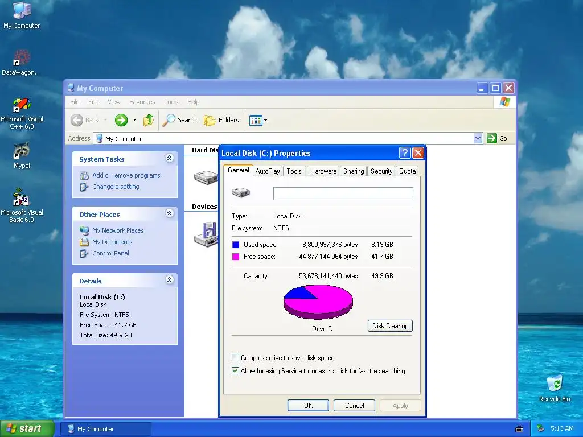Switch to the AutoPlay tab
583x437 pixels.
coord(268,171)
